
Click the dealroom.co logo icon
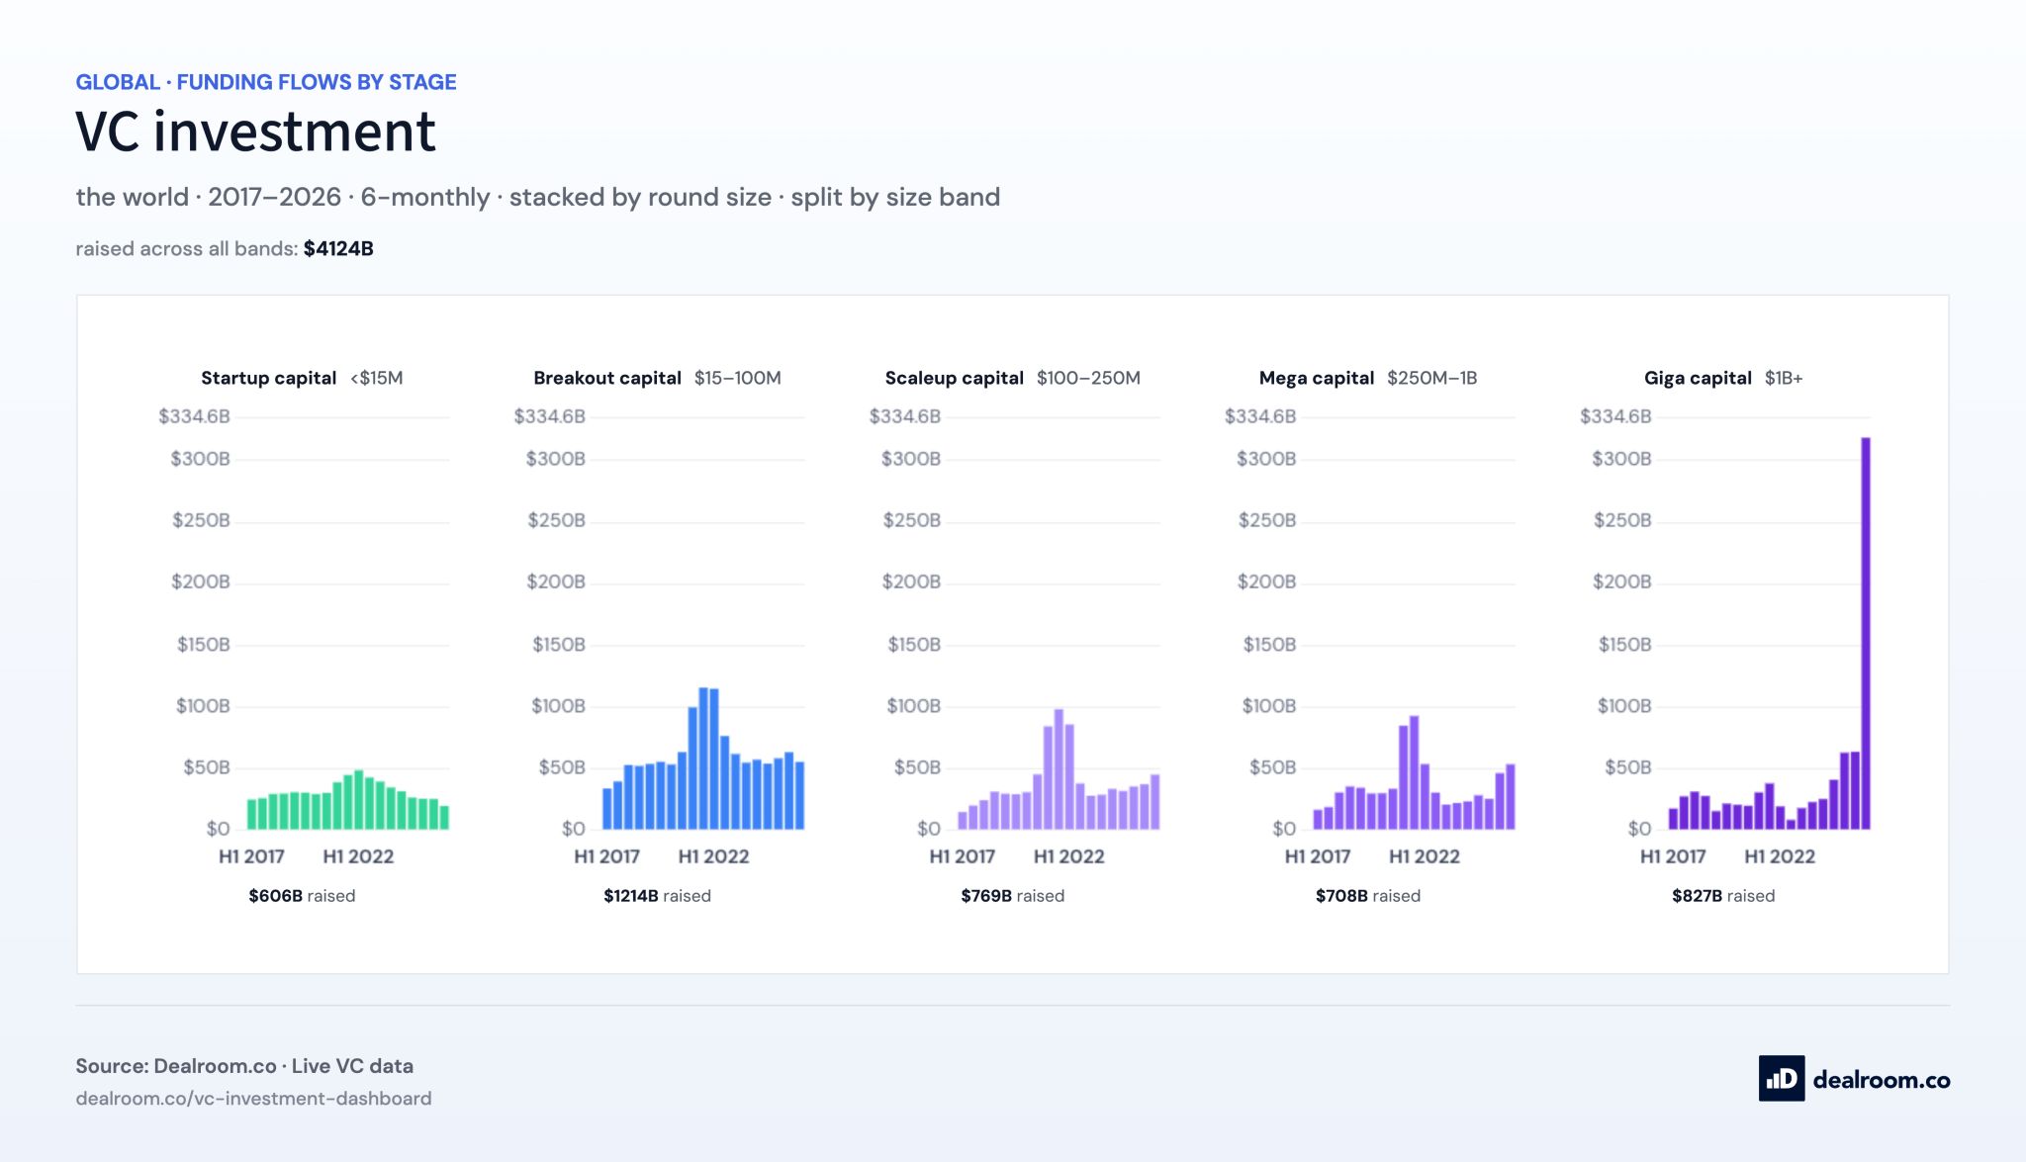point(1781,1078)
